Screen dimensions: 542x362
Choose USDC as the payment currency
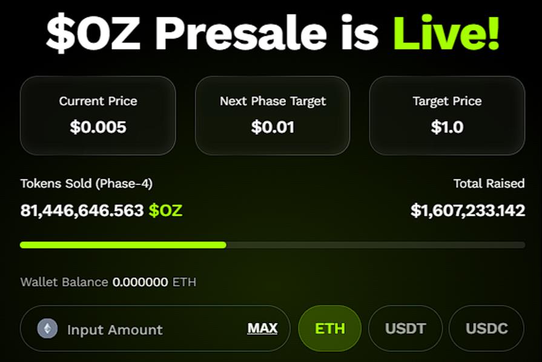click(x=486, y=329)
